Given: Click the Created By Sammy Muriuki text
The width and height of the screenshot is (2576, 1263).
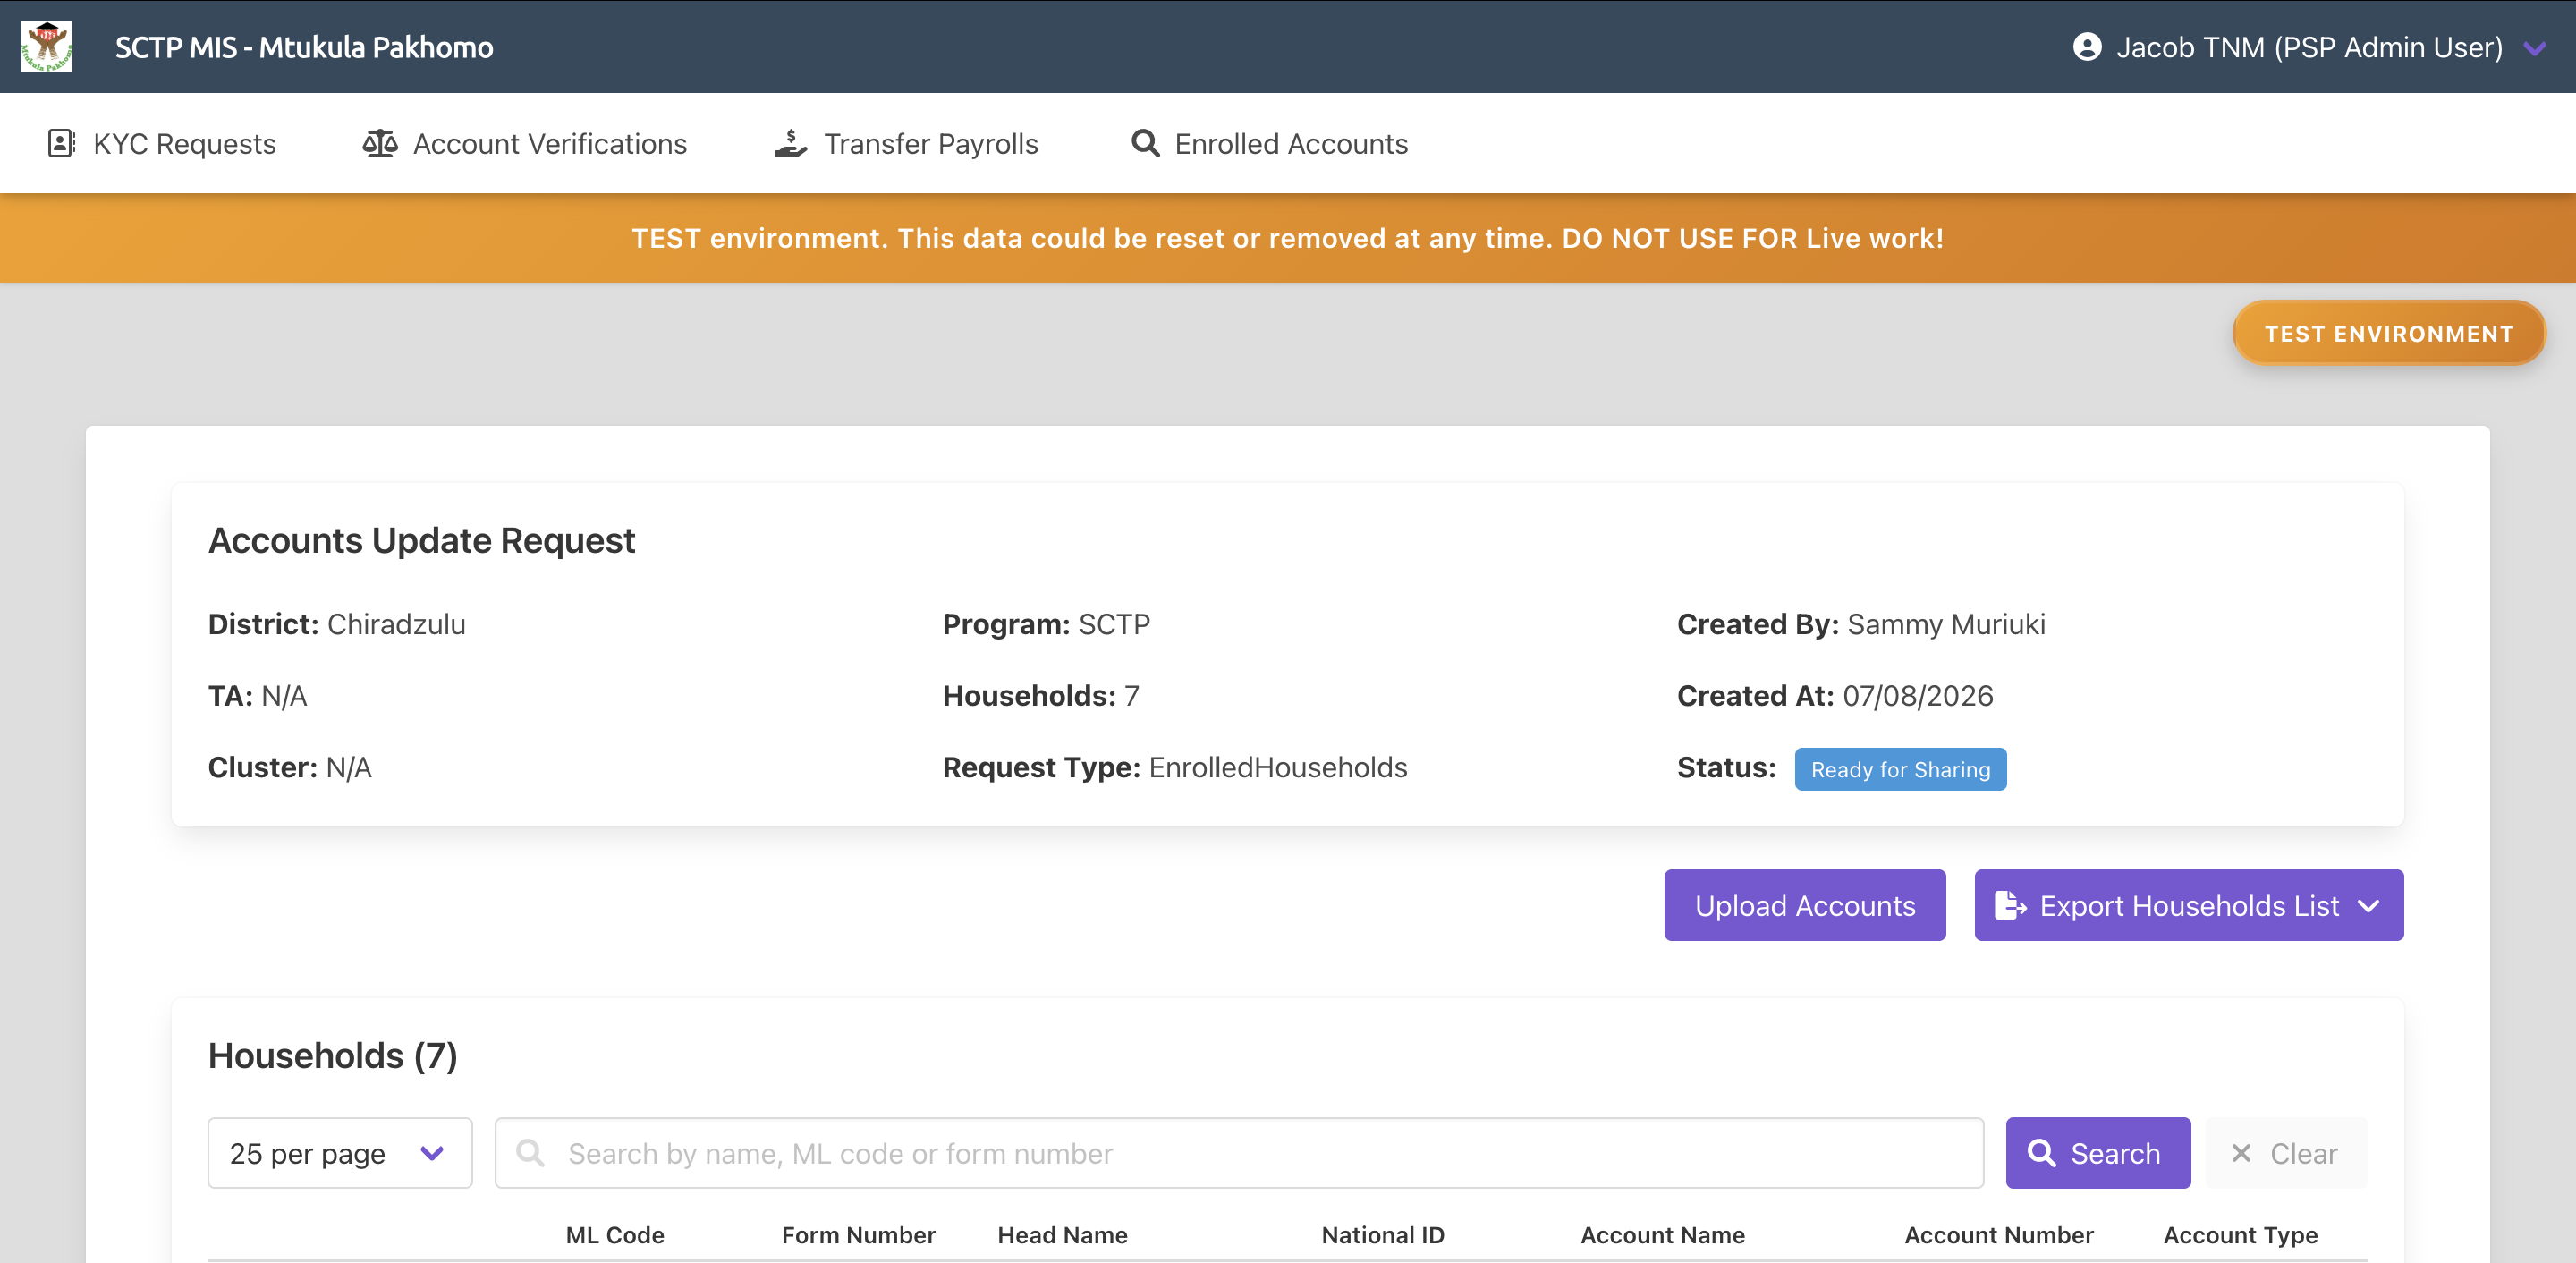Looking at the screenshot, I should tap(1861, 624).
